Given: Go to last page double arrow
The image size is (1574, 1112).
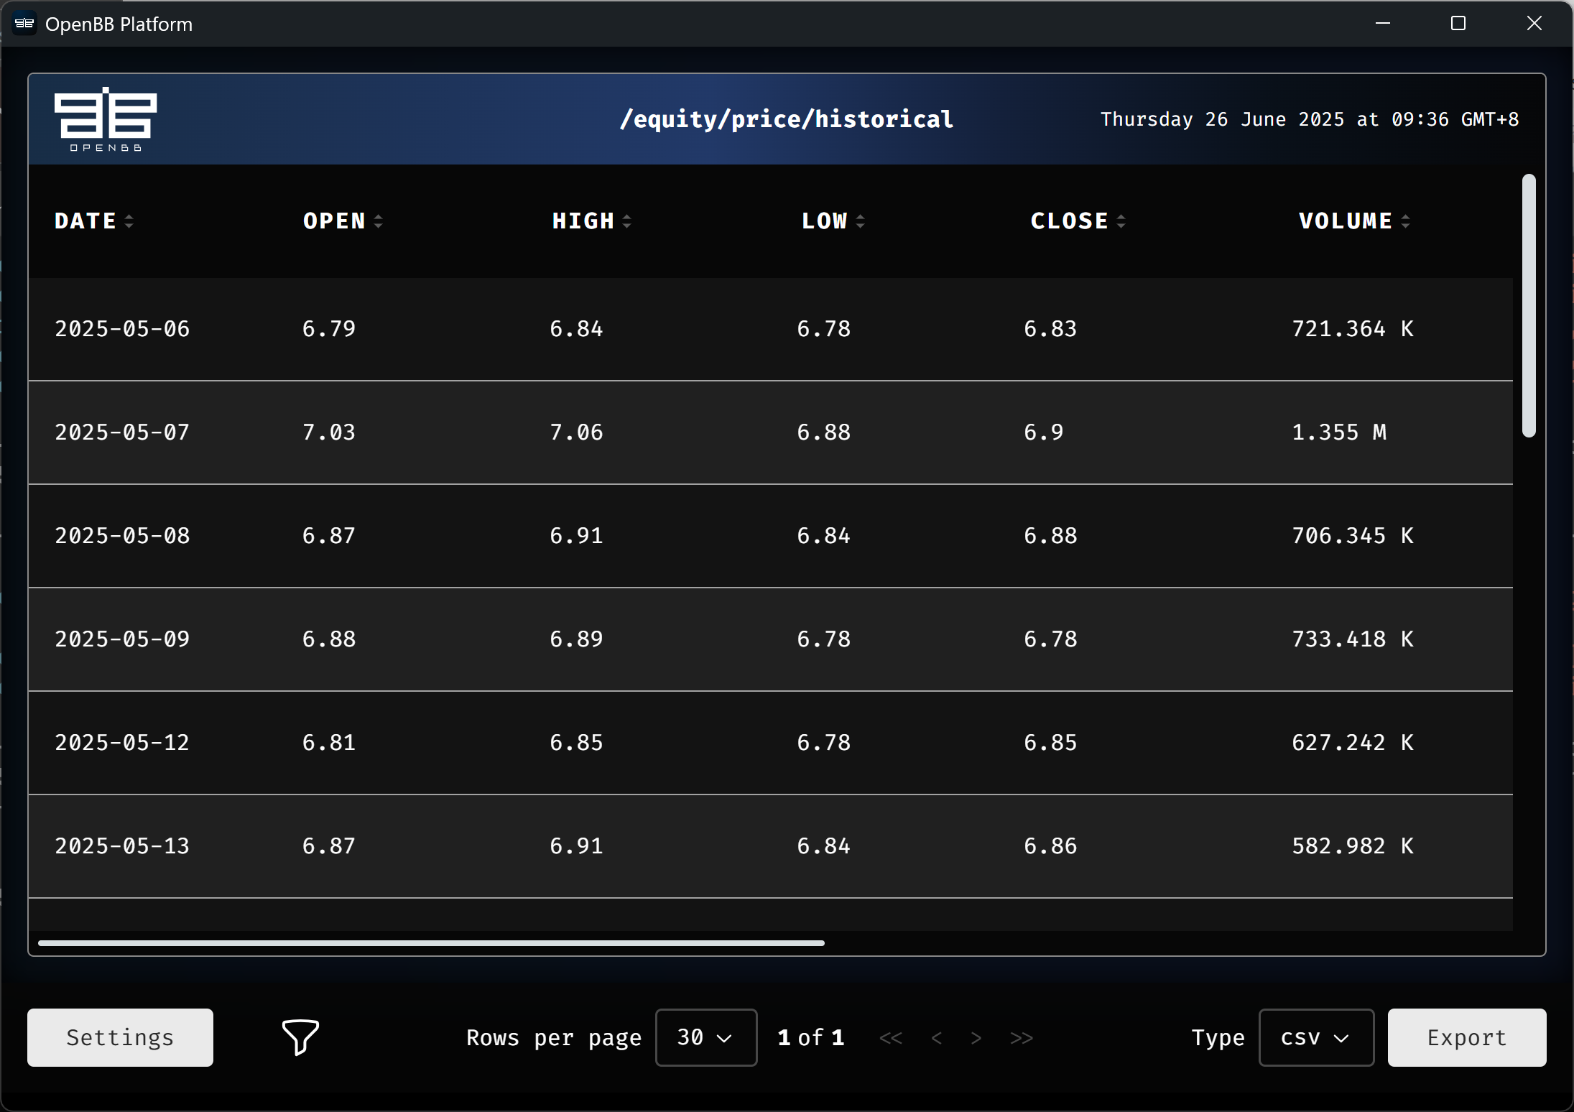Looking at the screenshot, I should pos(1021,1038).
